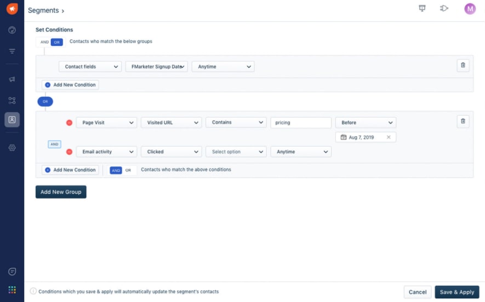Click the announcement horn icon in header
The width and height of the screenshot is (485, 302).
[444, 8]
